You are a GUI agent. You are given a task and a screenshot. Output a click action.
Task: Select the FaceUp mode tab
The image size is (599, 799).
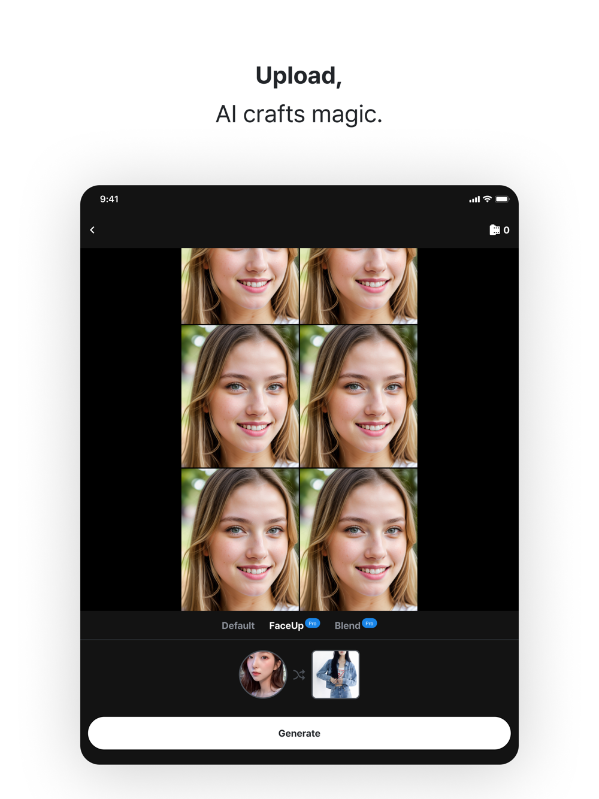pyautogui.click(x=286, y=625)
